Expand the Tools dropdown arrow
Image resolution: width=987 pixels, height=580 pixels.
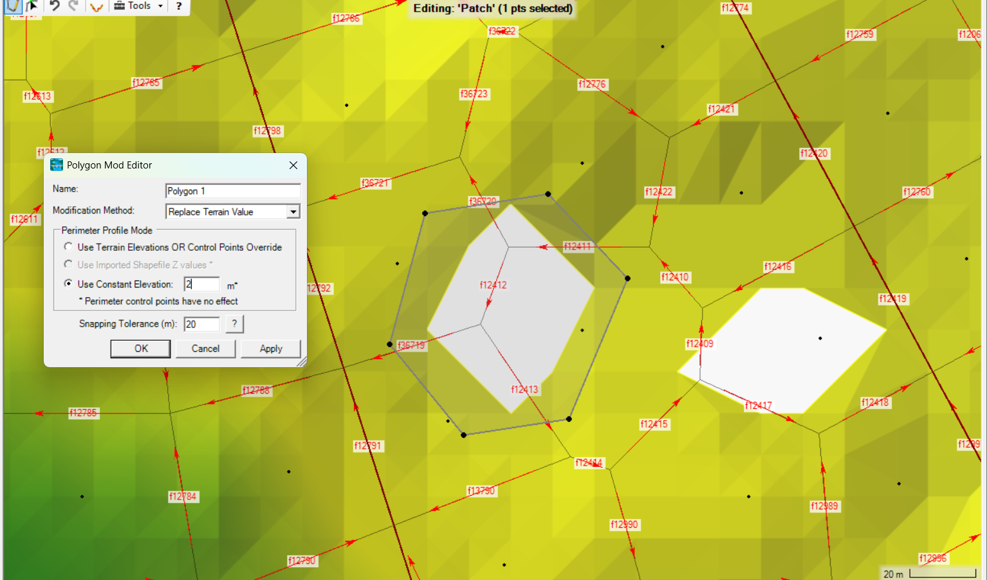pos(160,6)
